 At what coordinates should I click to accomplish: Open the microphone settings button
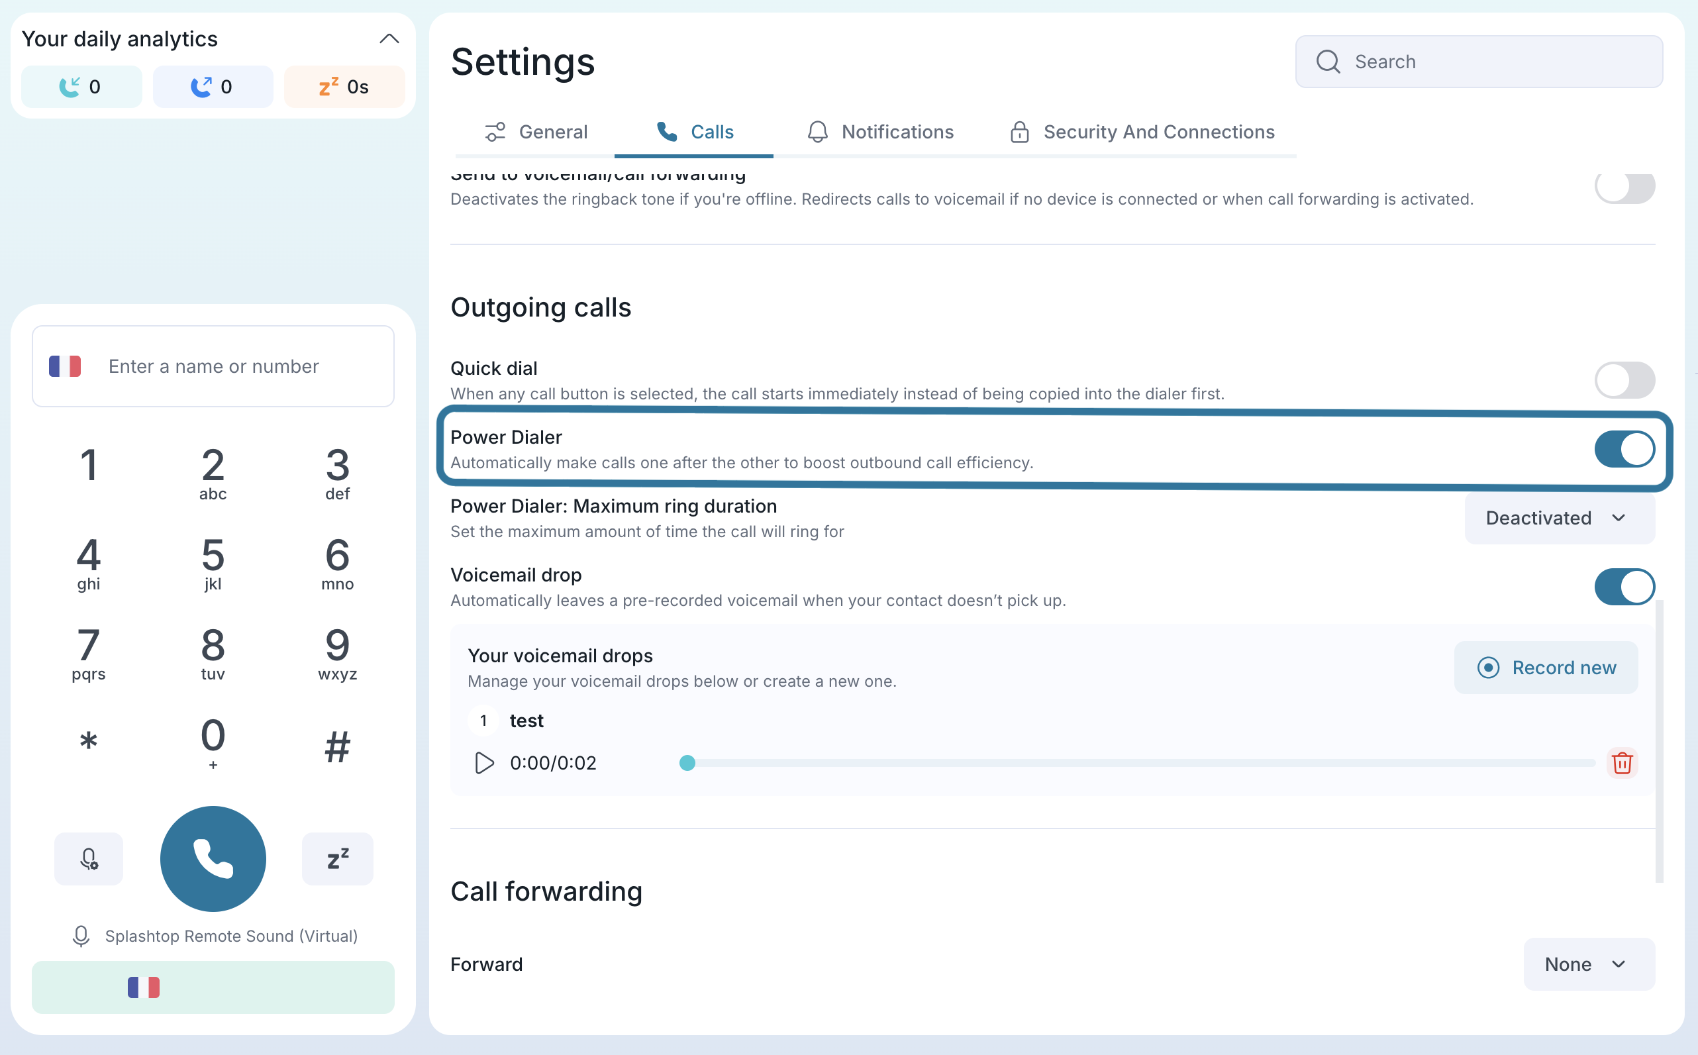tap(89, 858)
